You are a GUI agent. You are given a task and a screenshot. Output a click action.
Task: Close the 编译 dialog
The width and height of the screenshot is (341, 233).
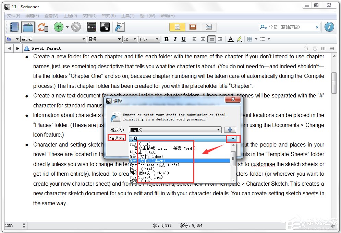(x=233, y=99)
